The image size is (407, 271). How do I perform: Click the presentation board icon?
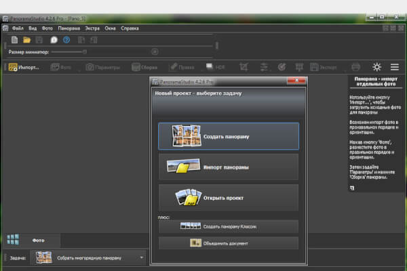click(x=299, y=67)
